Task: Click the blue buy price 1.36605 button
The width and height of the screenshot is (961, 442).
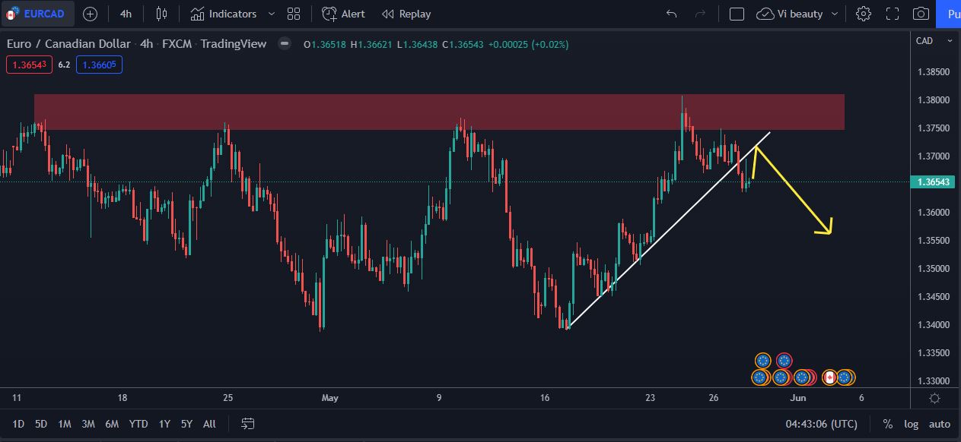Action: [99, 65]
